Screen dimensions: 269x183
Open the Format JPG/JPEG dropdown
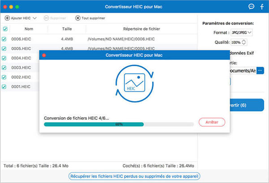coord(241,33)
